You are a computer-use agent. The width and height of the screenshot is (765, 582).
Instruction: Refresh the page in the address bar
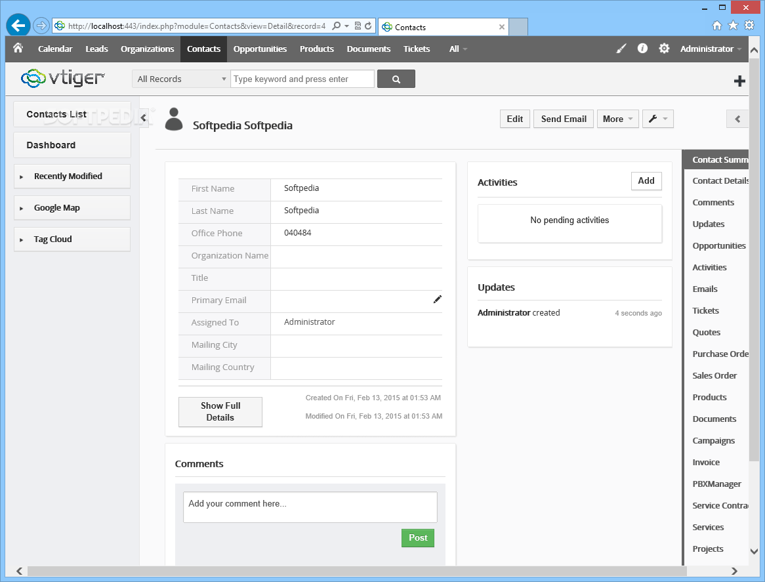pyautogui.click(x=368, y=26)
